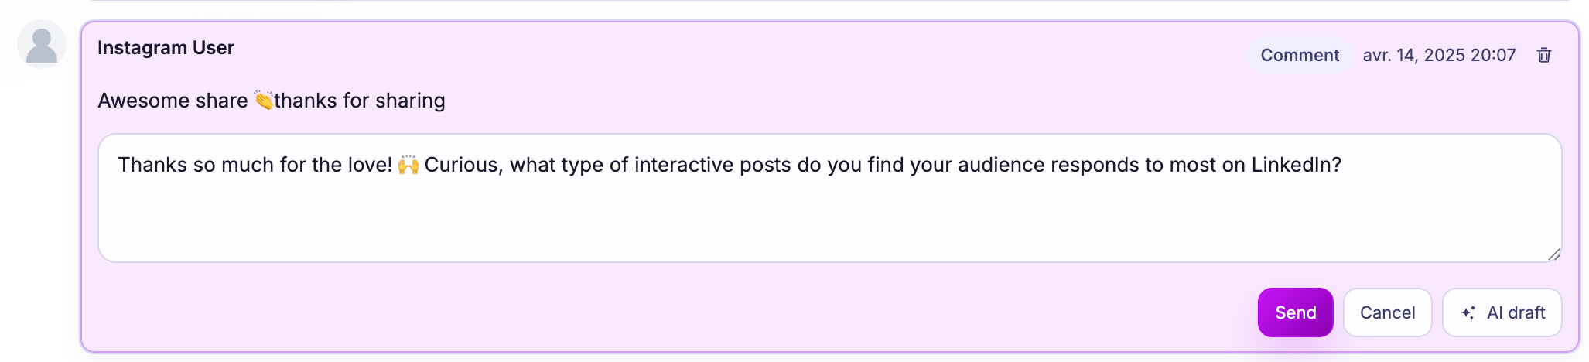Select the avr. 14, 2025 20:07 timestamp
Viewport: 1589px width, 362px height.
pos(1439,55)
